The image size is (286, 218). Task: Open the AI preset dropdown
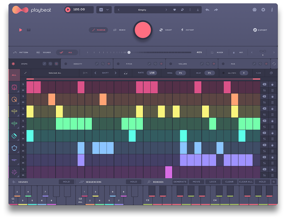point(104,9)
